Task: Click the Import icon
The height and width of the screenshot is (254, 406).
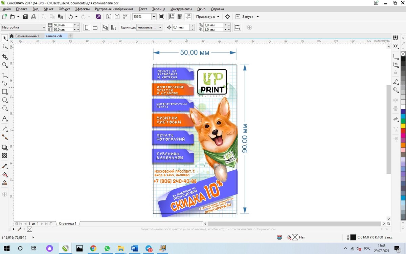Action: (109, 17)
